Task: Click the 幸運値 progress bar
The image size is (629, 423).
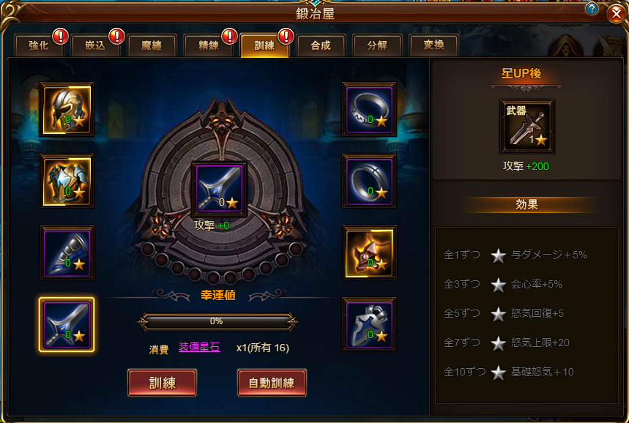Action: [217, 321]
